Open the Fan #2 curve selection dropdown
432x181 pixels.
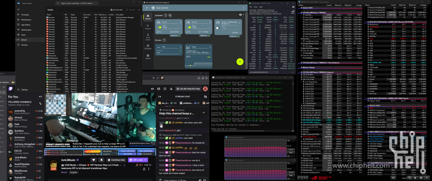tap(200, 26)
